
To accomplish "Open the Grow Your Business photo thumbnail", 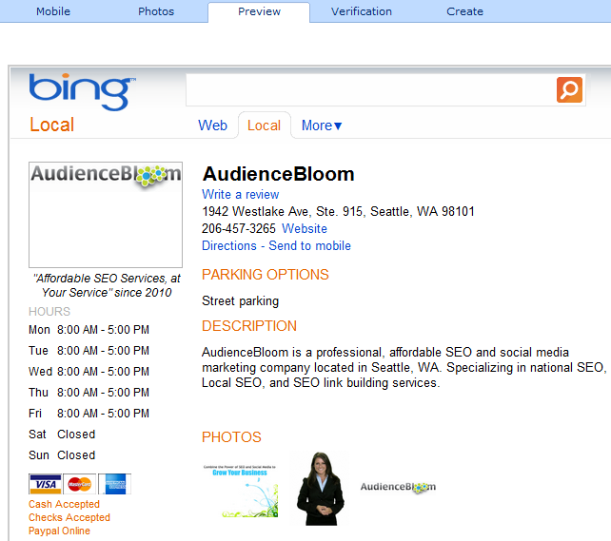I will tap(240, 492).
